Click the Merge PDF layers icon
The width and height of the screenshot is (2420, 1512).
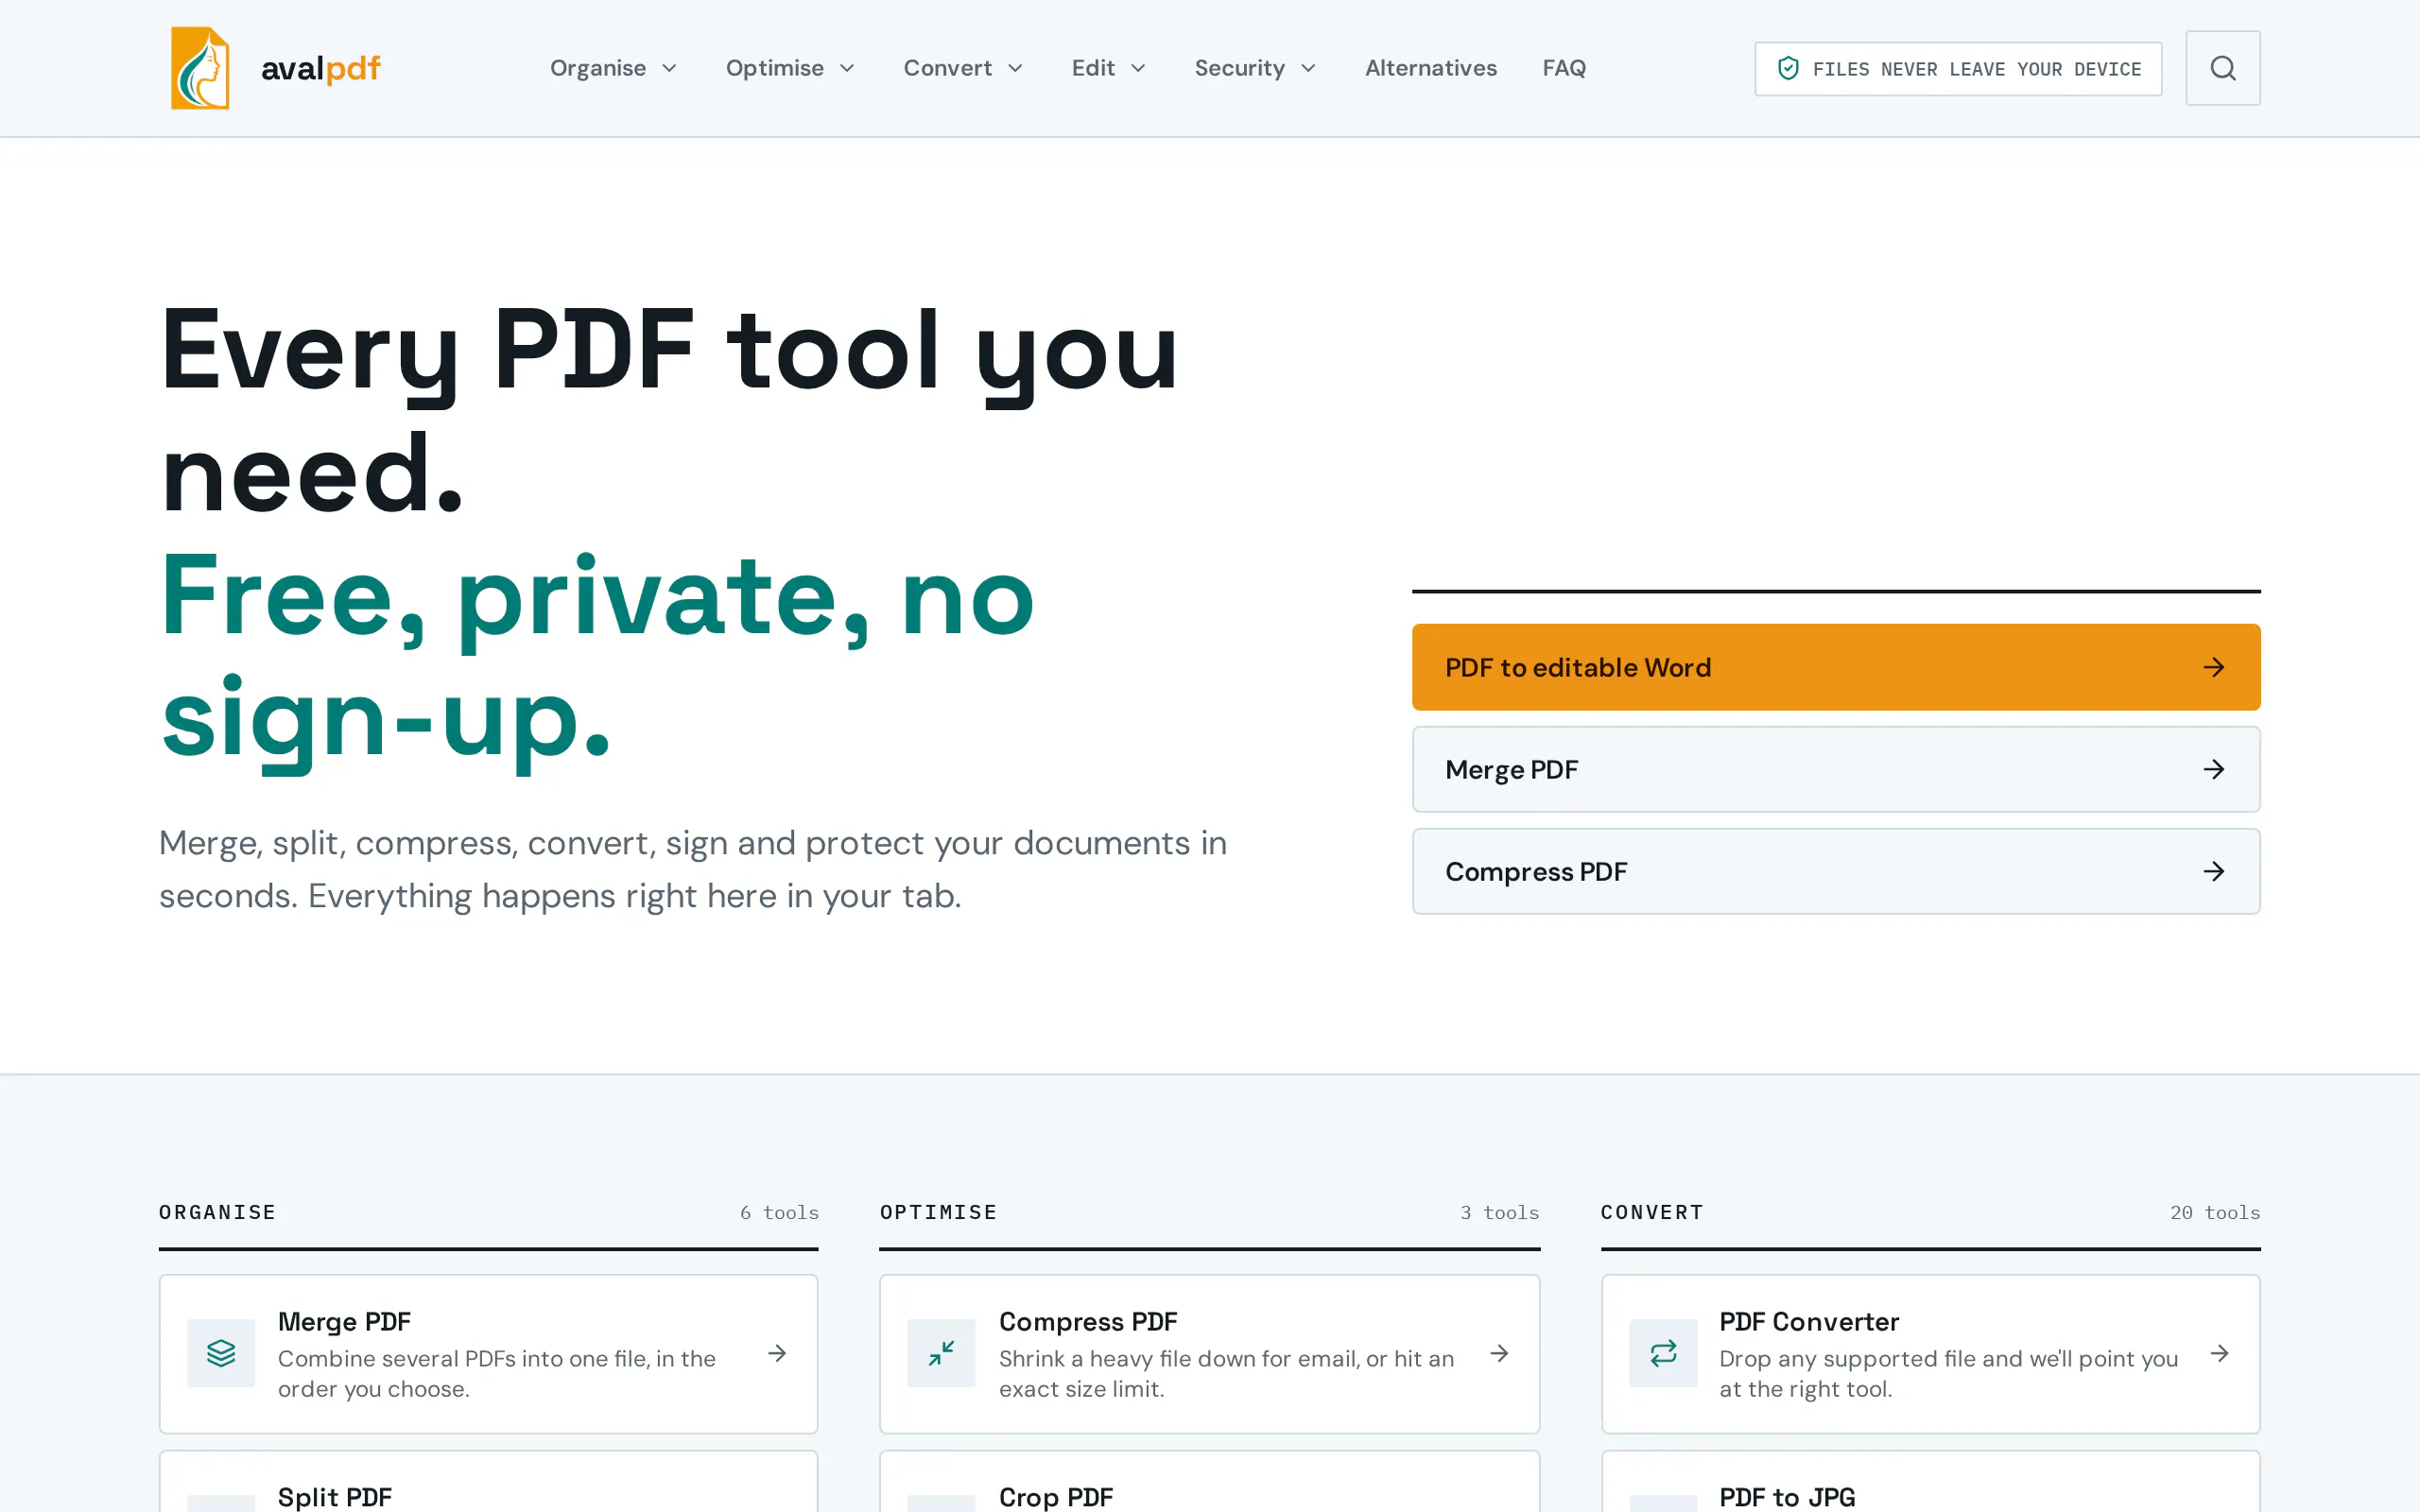pos(221,1353)
